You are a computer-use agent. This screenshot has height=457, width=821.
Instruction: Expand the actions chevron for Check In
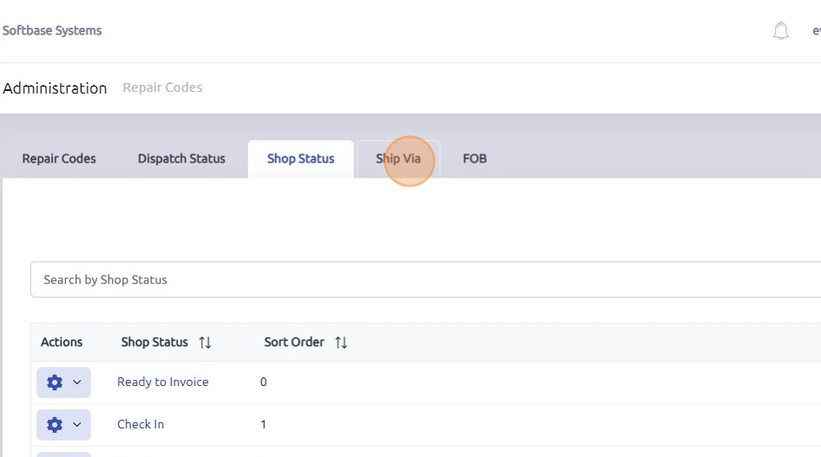tap(77, 425)
